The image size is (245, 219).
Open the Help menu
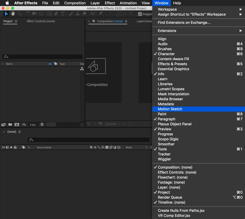click(x=177, y=3)
